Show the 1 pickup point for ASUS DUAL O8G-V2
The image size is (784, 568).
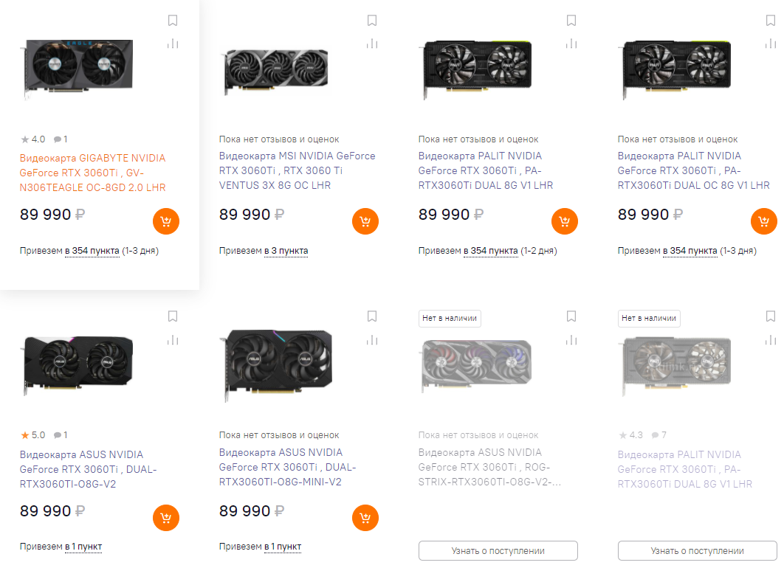click(83, 547)
